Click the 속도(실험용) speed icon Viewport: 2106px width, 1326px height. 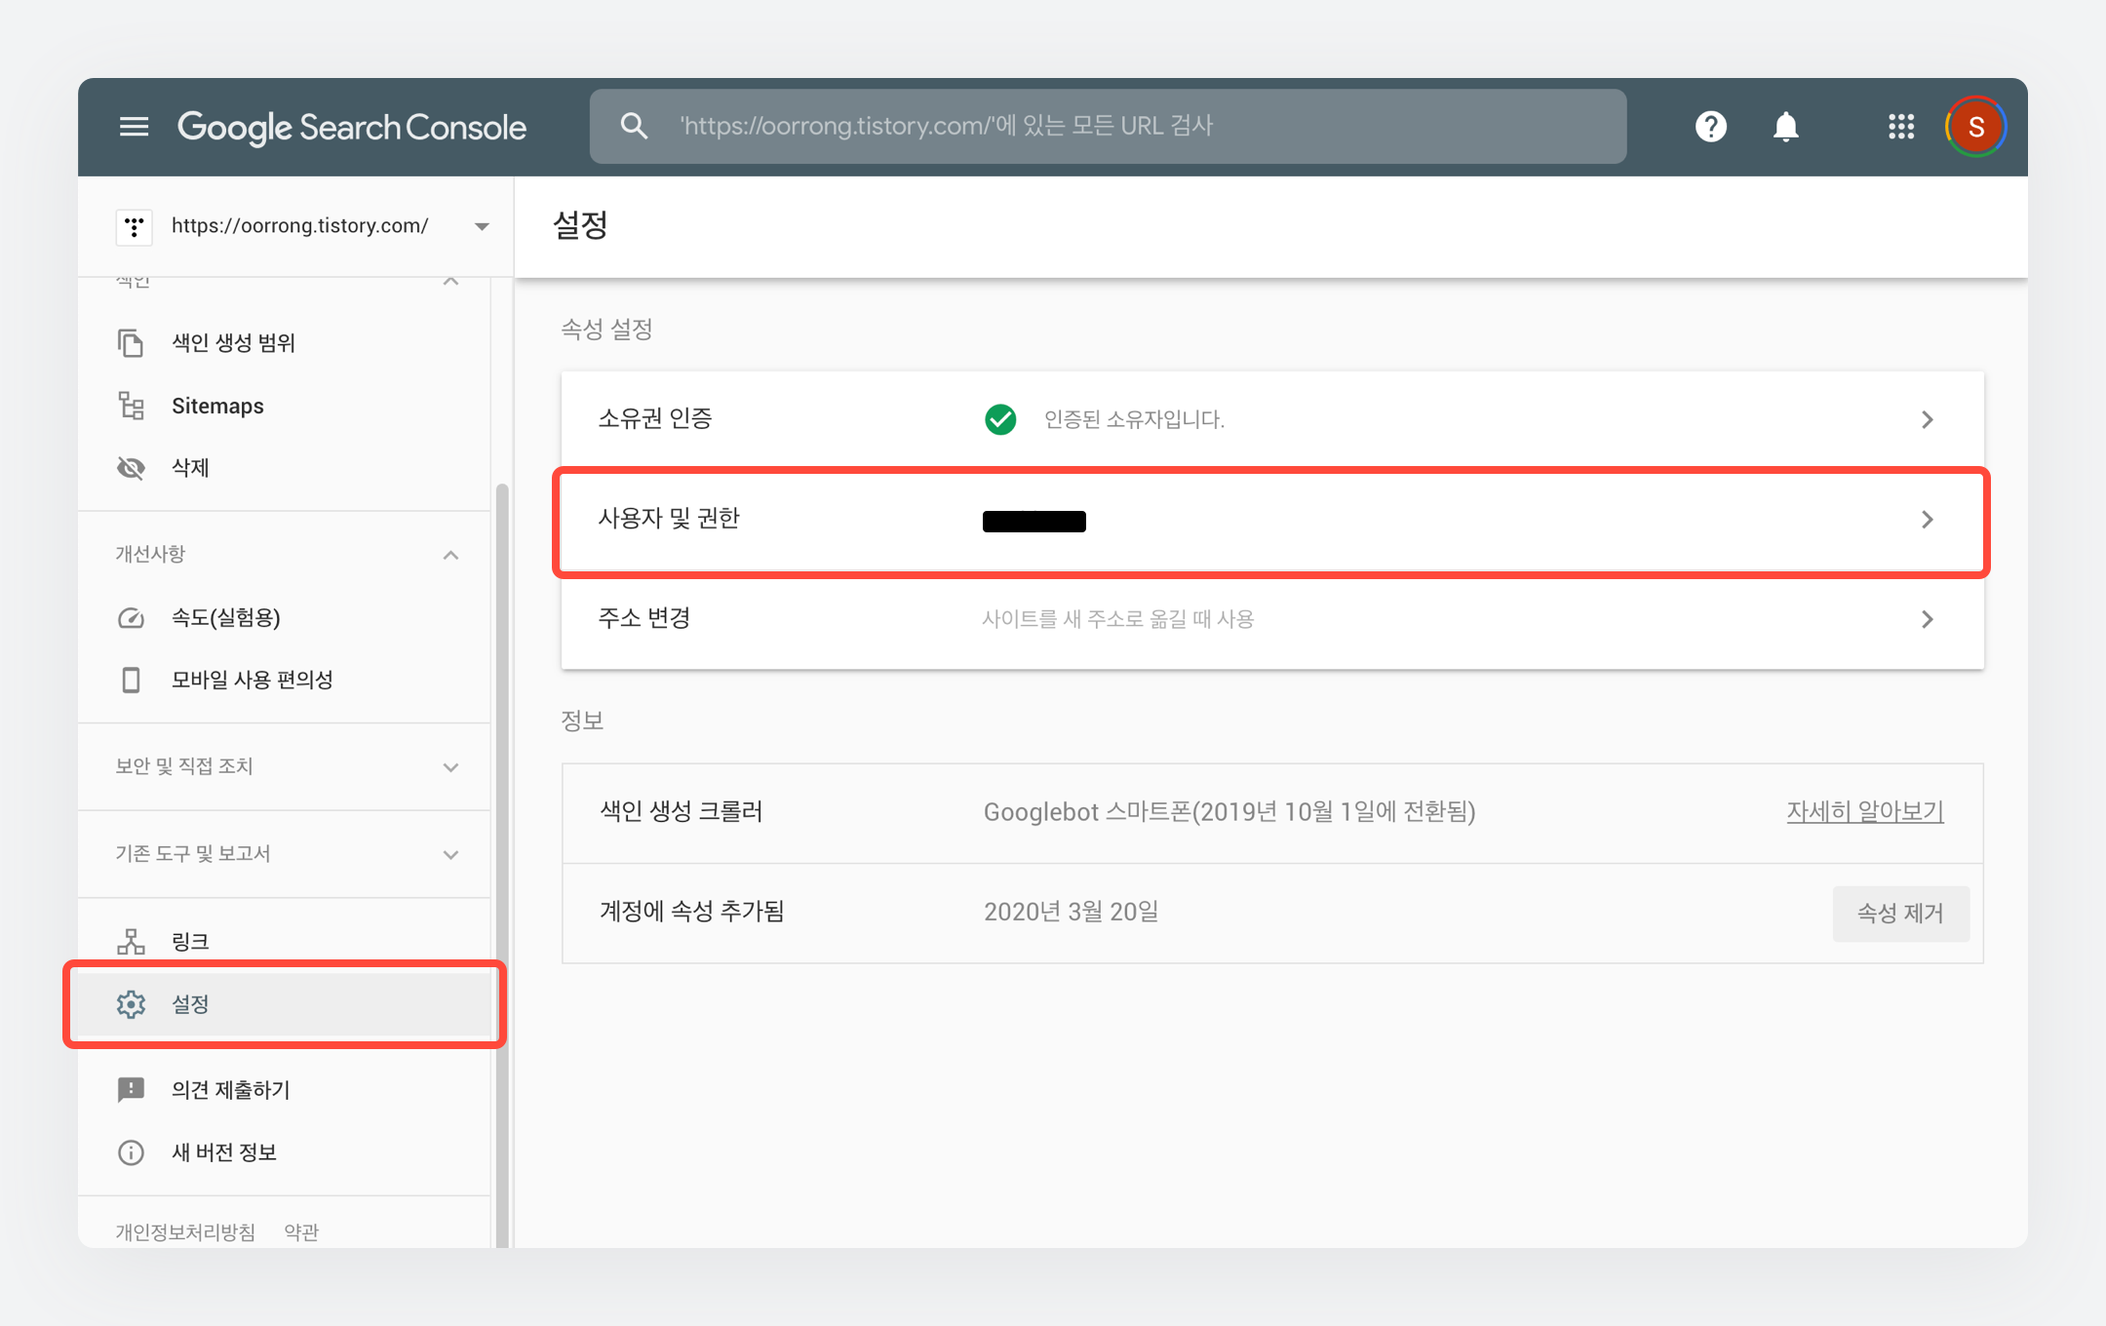[133, 616]
